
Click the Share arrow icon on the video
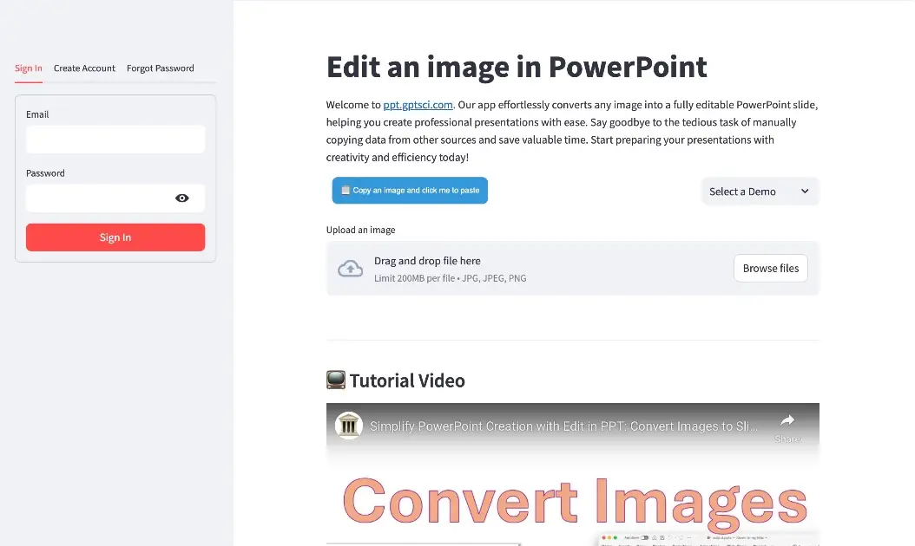(x=787, y=422)
